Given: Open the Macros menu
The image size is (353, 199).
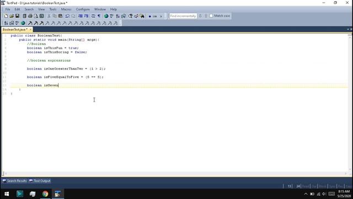Looking at the screenshot, I should point(66,9).
